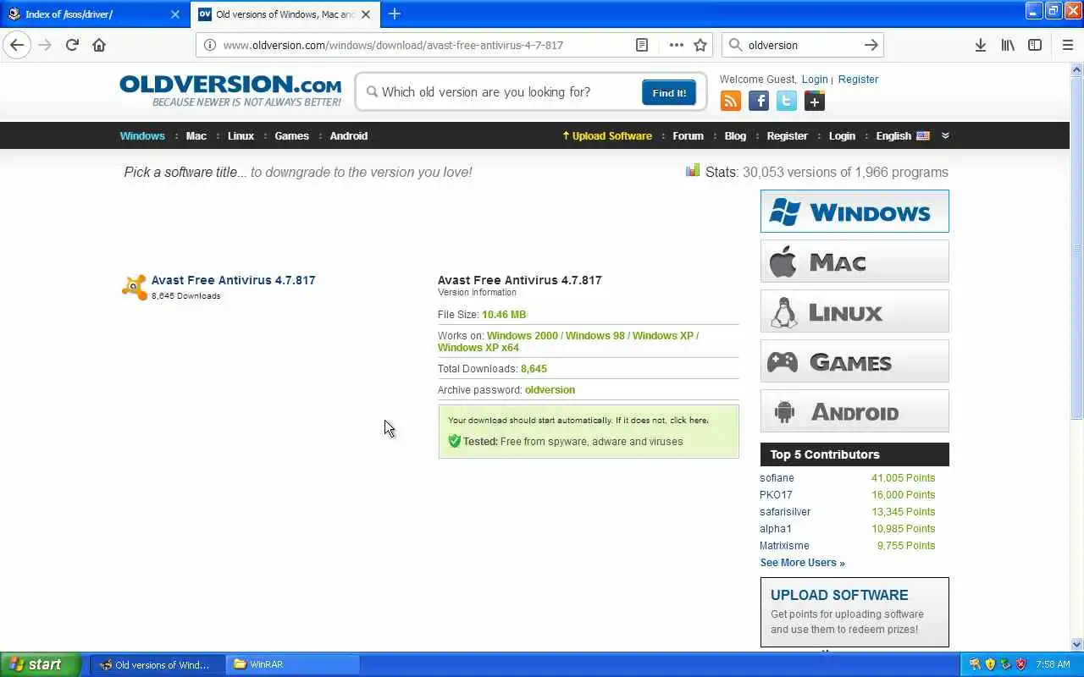Click the Find It! button
The image size is (1084, 677).
pyautogui.click(x=669, y=92)
